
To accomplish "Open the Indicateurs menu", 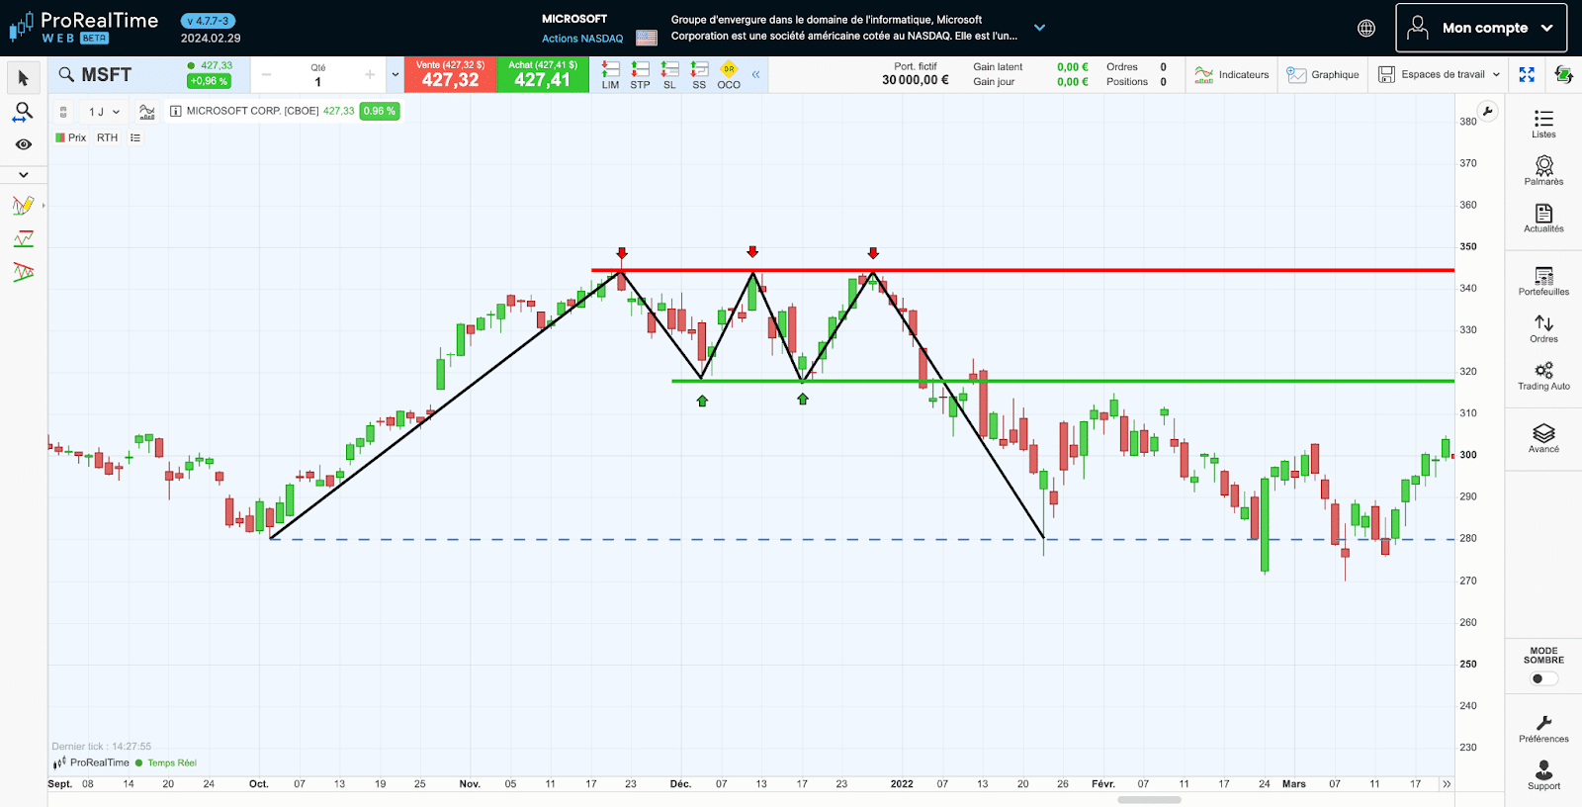I will tap(1232, 74).
